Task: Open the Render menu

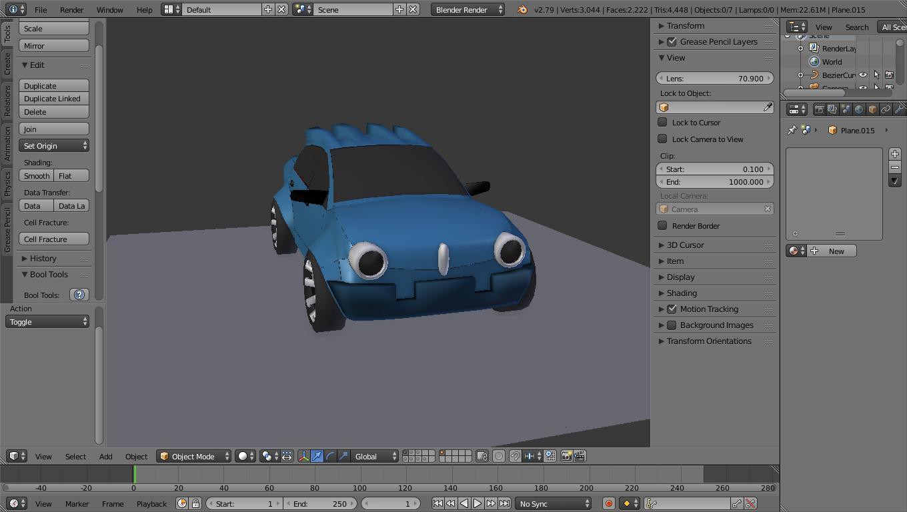Action: point(72,9)
